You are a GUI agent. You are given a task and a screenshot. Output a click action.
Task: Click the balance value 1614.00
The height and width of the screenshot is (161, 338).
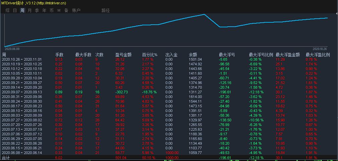point(195,97)
